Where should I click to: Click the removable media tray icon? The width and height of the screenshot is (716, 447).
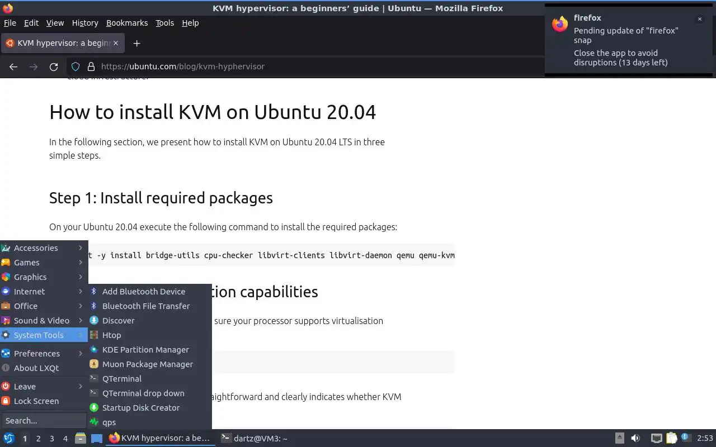(x=620, y=438)
